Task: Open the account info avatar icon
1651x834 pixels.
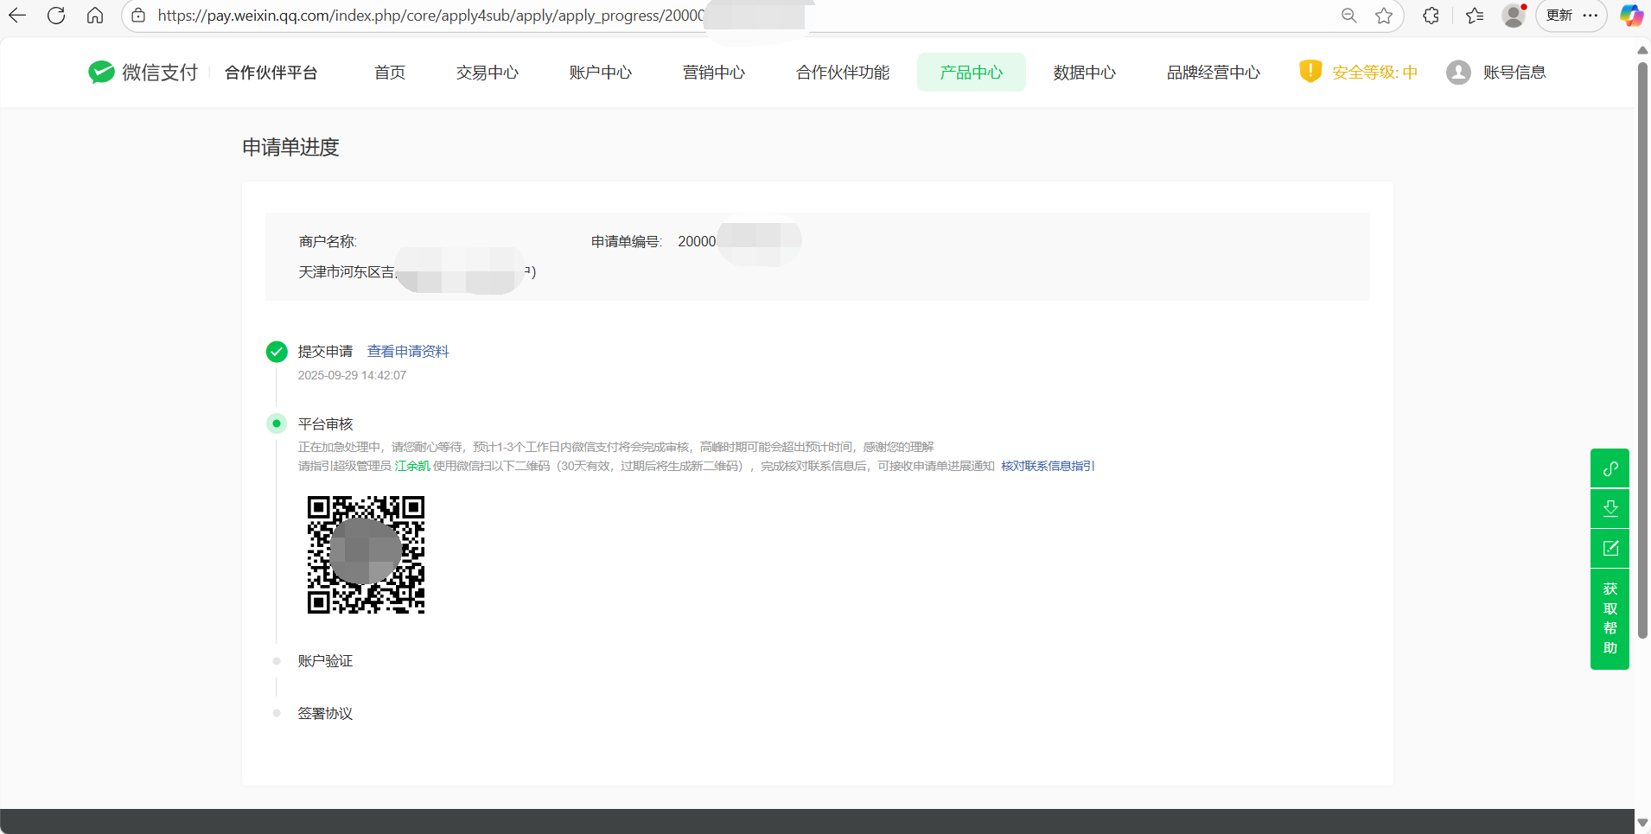Action: pyautogui.click(x=1458, y=73)
